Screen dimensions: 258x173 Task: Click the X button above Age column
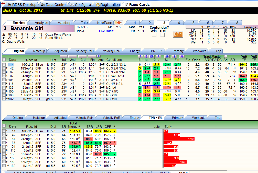99,56
